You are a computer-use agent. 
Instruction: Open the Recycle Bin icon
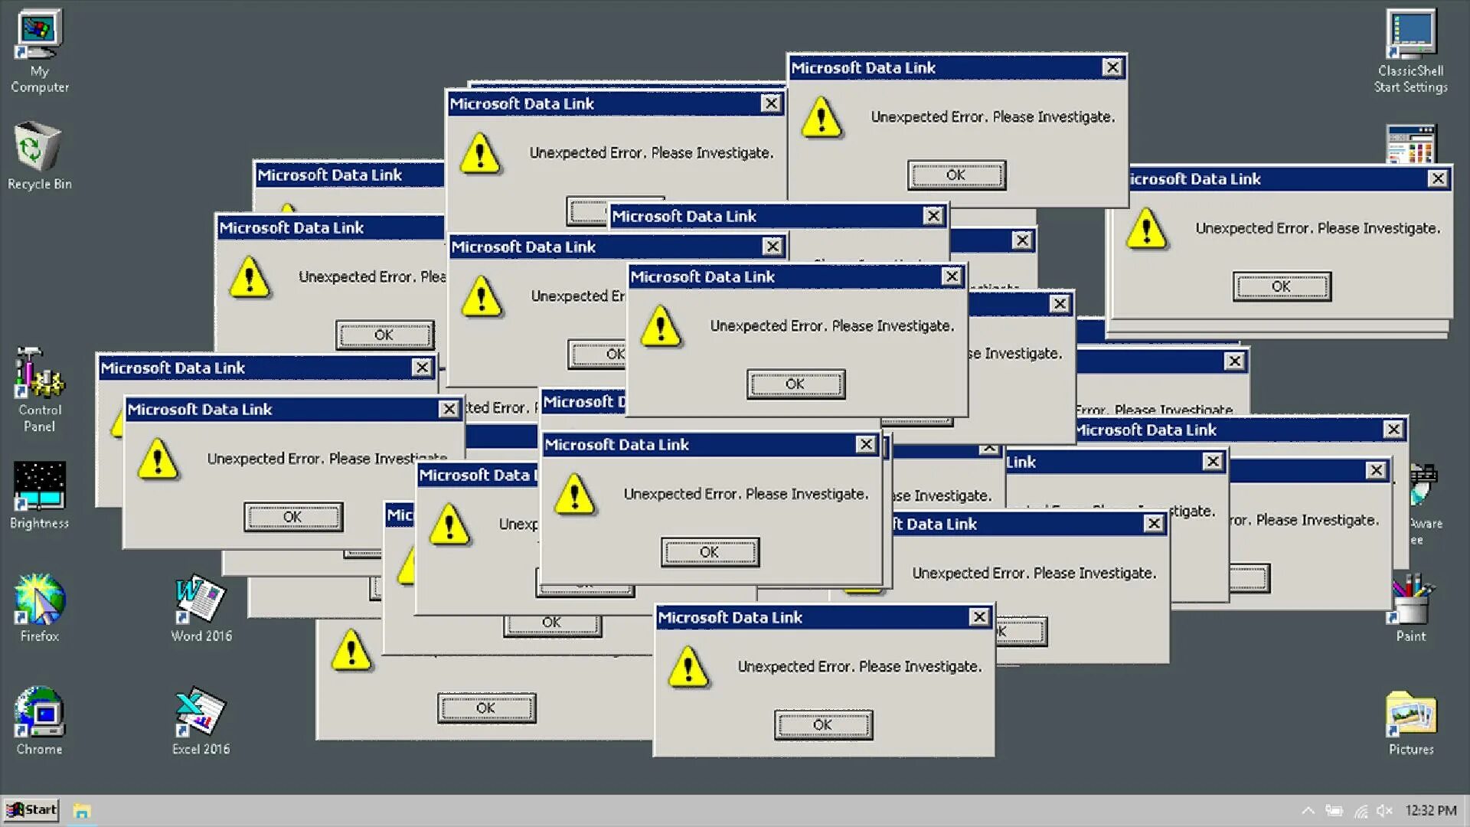pos(38,147)
